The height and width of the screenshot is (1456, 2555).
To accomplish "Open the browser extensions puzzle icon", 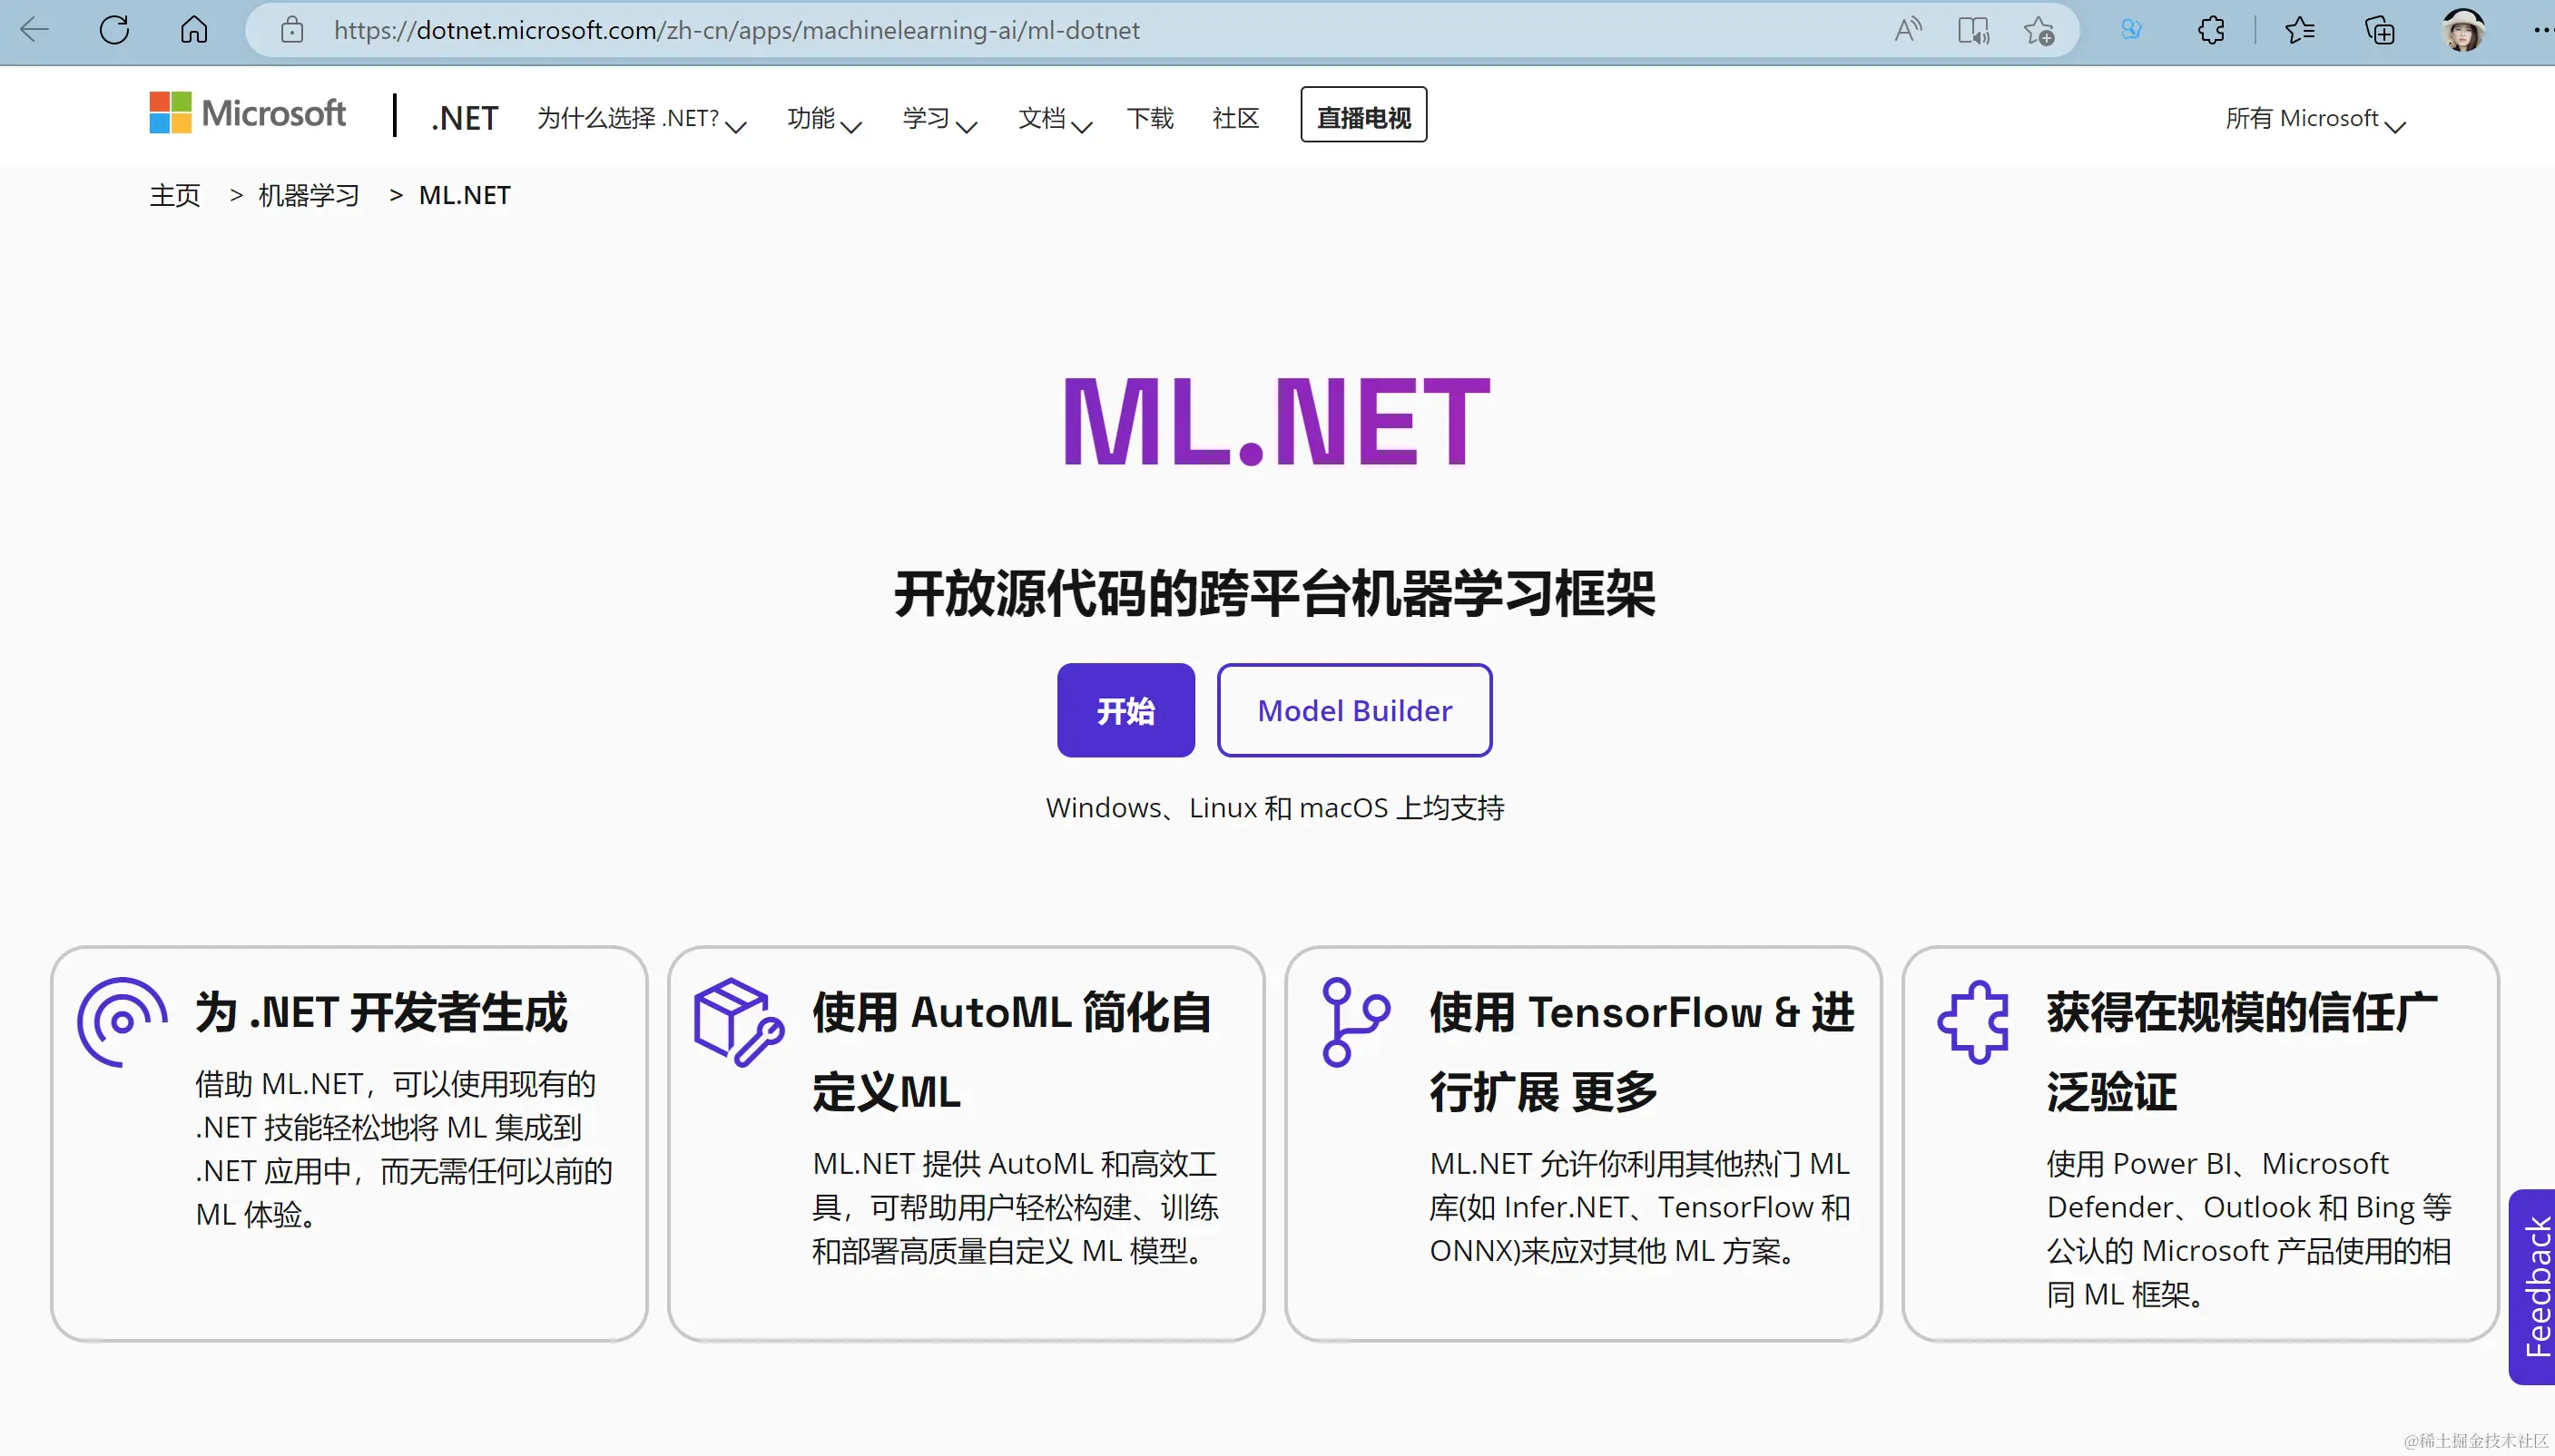I will (2211, 30).
